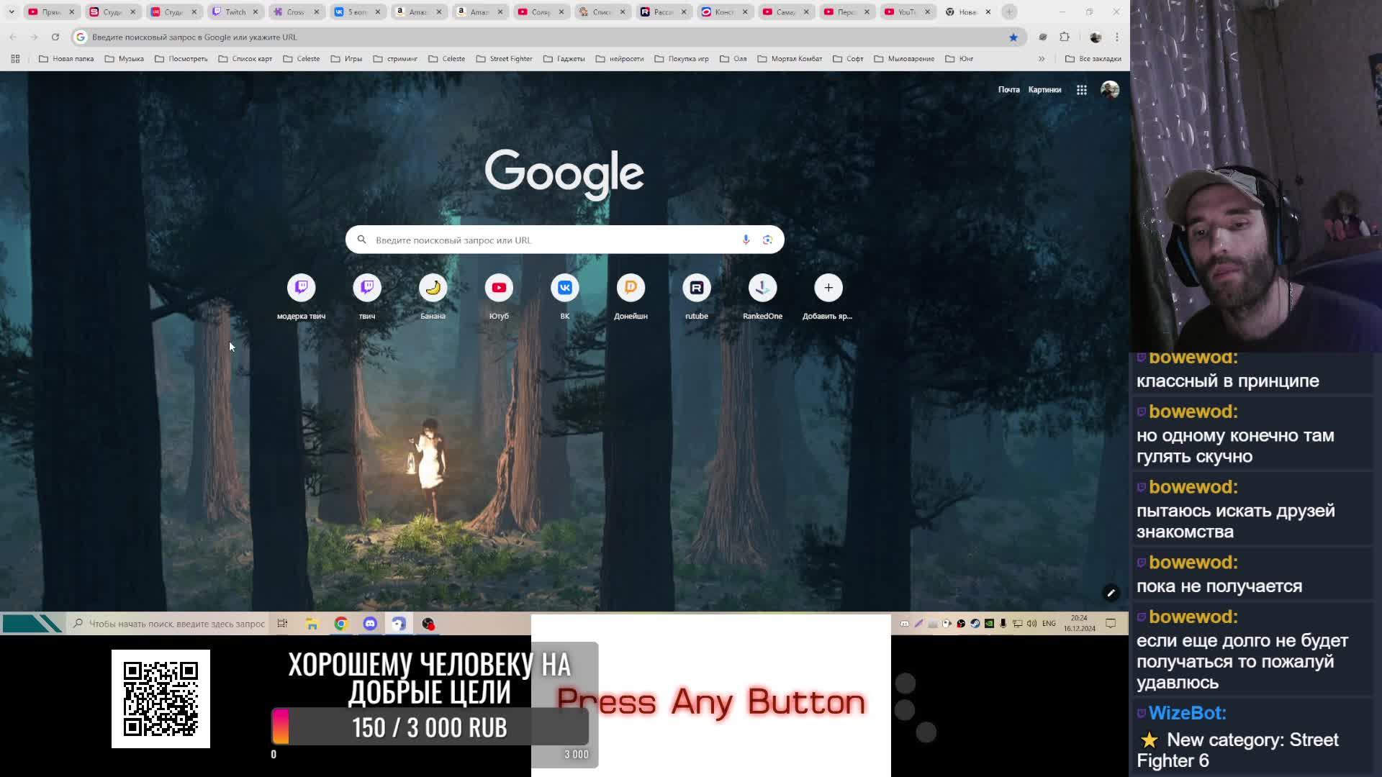
Task: Expand the hidden bookmarks chevron
Action: (1041, 59)
